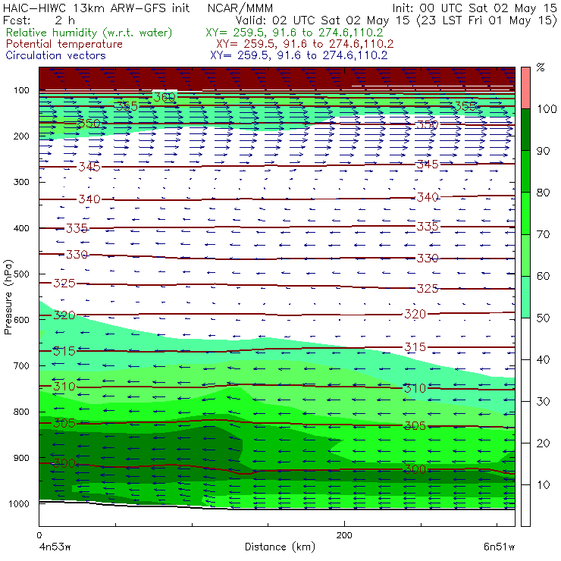Click the 60–70% light green colorbar segment

pyautogui.click(x=525, y=255)
